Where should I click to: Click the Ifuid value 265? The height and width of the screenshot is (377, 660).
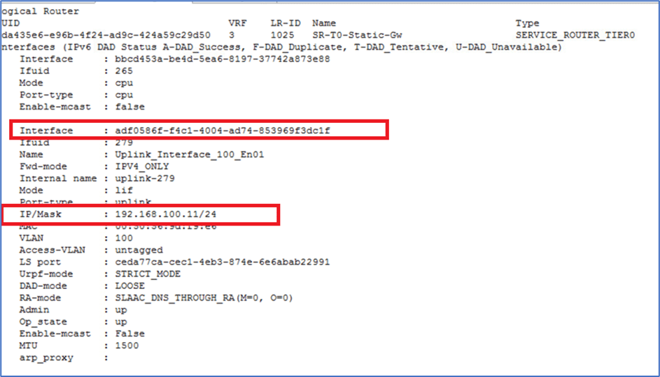coord(124,71)
